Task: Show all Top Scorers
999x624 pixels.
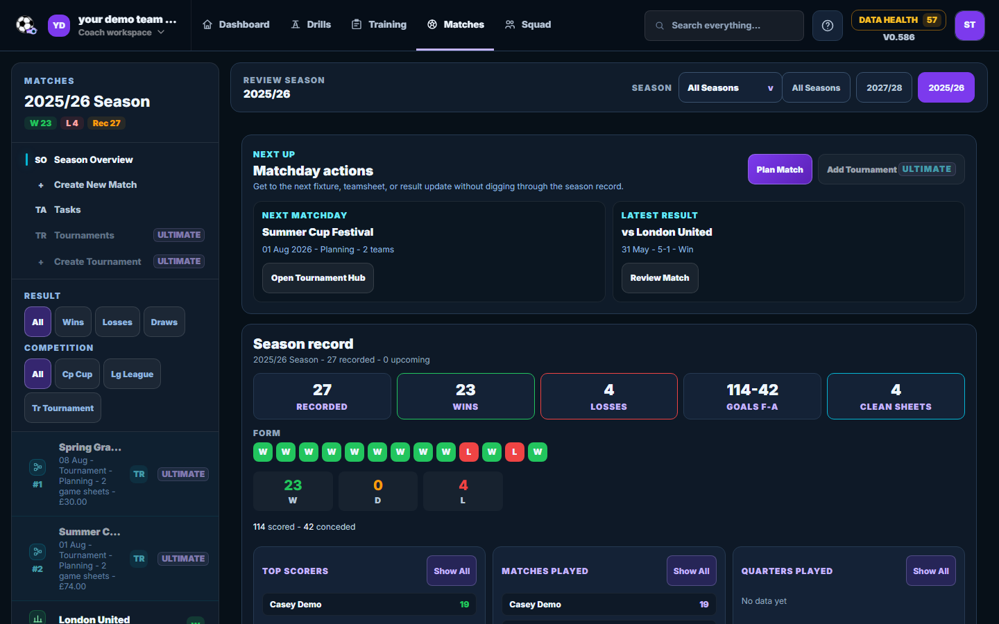Action: coord(452,571)
